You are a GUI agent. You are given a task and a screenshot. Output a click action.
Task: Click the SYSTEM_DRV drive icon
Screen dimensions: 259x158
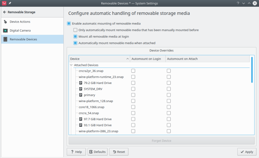click(81, 89)
